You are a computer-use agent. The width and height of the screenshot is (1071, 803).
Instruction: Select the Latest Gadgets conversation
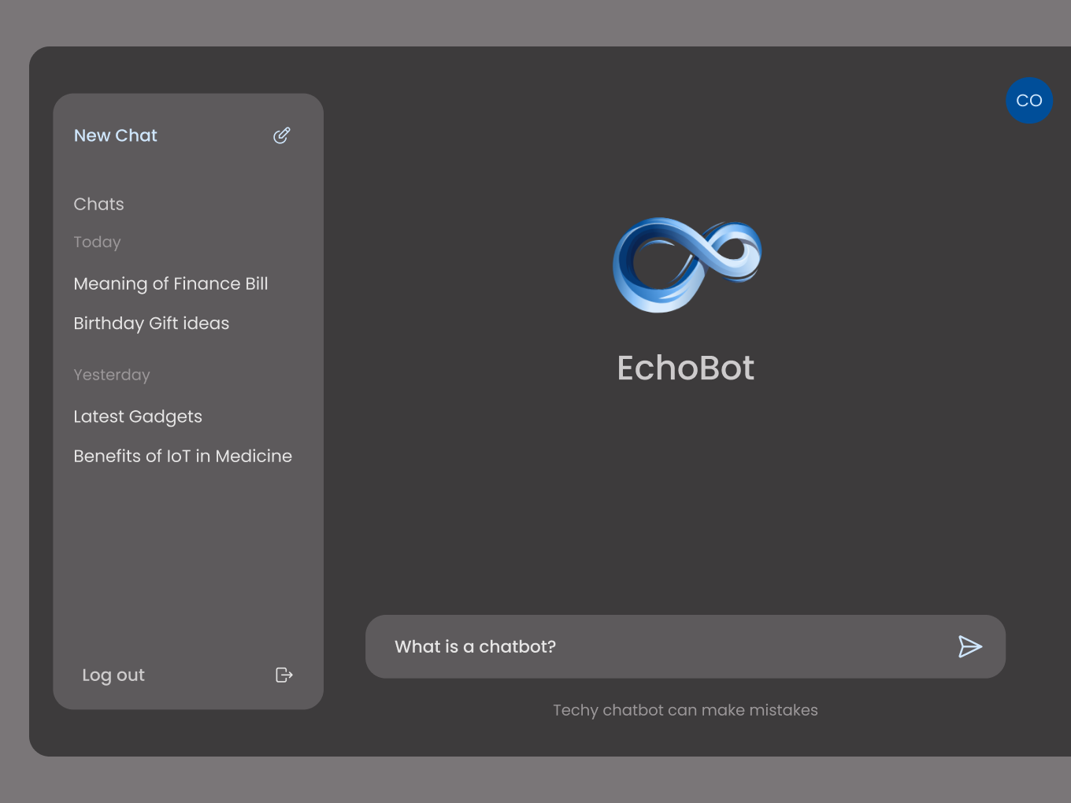[138, 416]
